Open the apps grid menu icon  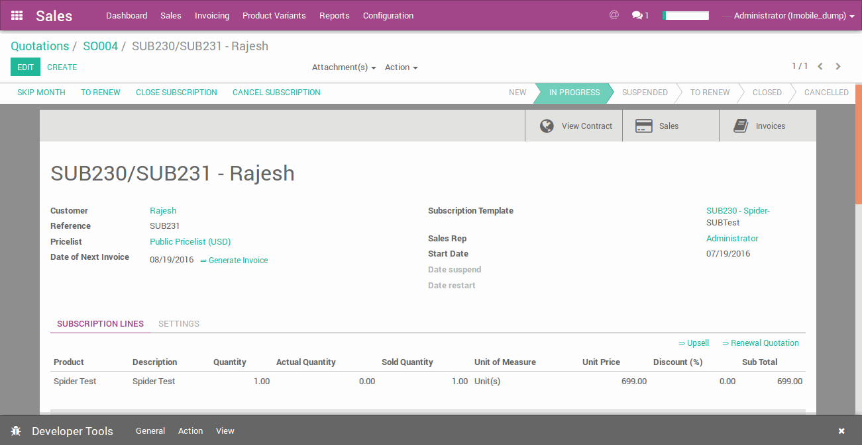tap(17, 15)
